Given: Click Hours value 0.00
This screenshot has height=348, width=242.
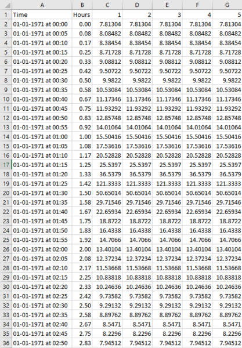Looking at the screenshot, I should pyautogui.click(x=82, y=24).
